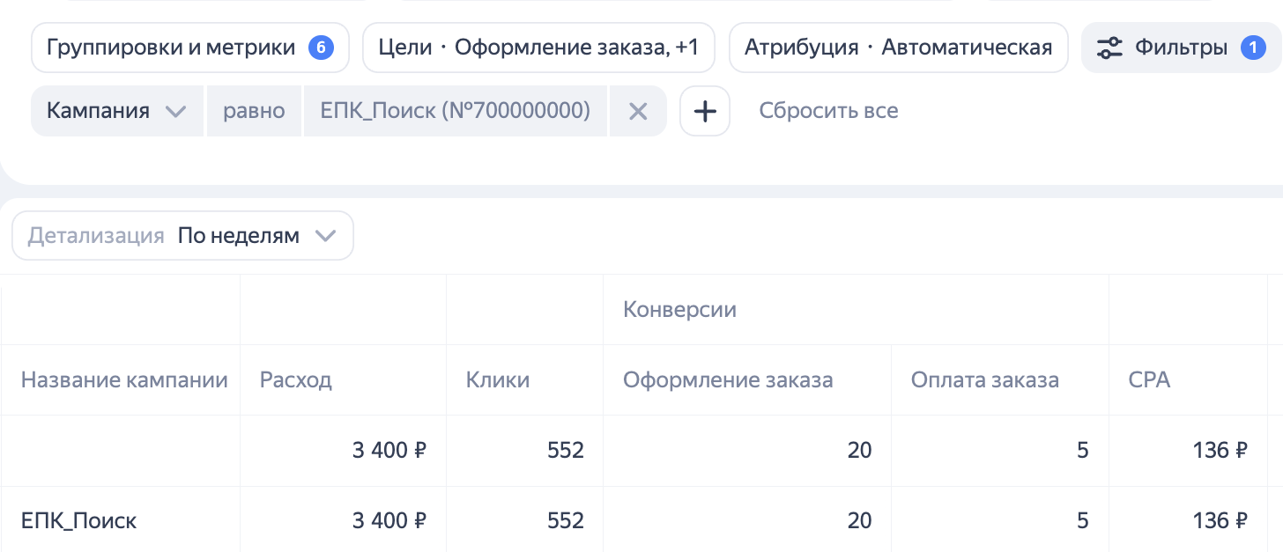The image size is (1283, 552).
Task: Change Атрибуция attribution model
Action: click(898, 48)
